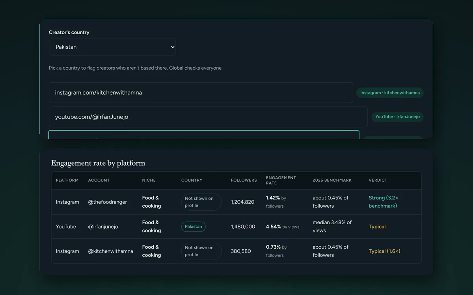
Task: Click the Food & cooking niche for @irfanjunejo
Action: coord(152,227)
